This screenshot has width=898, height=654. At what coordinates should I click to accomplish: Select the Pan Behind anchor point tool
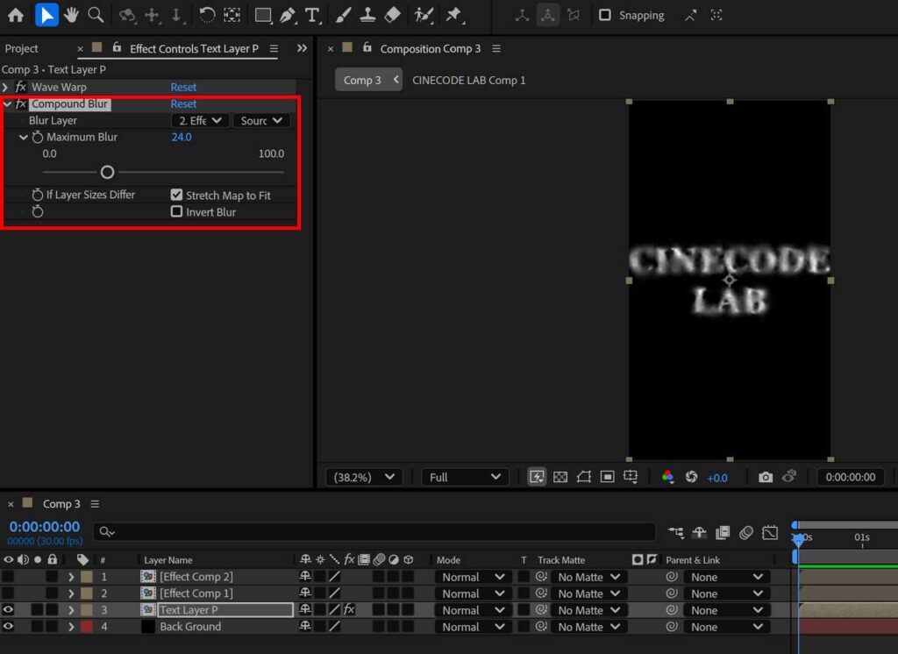pos(232,15)
